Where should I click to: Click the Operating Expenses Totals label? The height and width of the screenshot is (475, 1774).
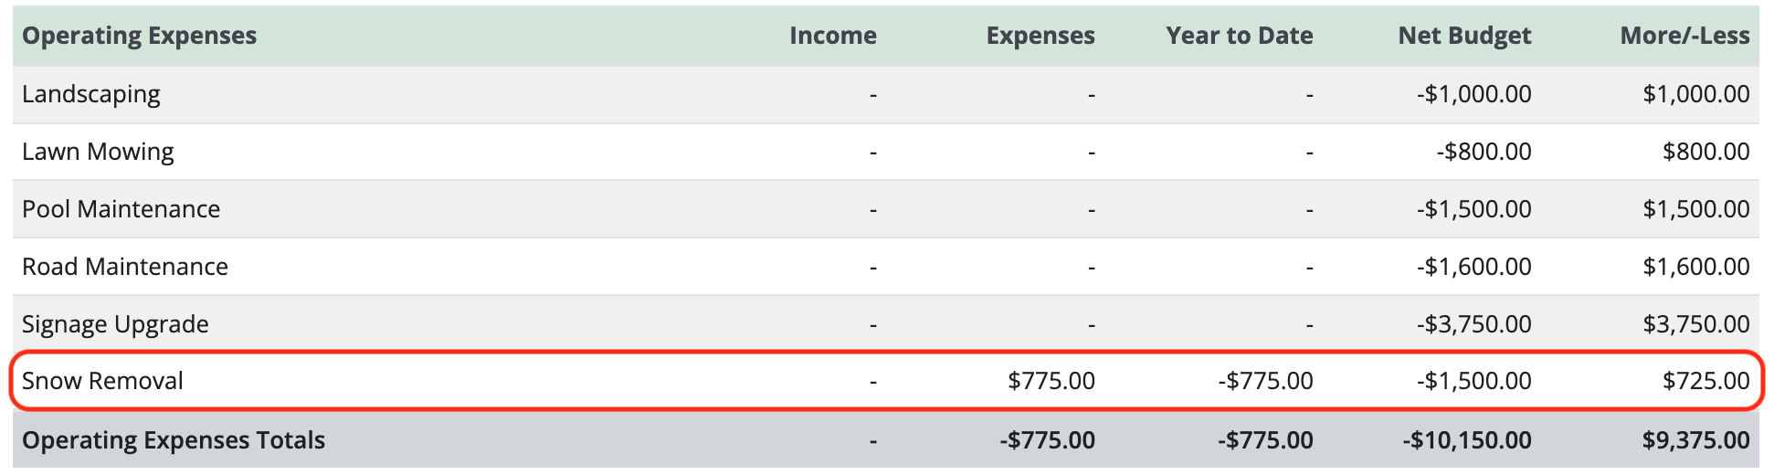174,440
